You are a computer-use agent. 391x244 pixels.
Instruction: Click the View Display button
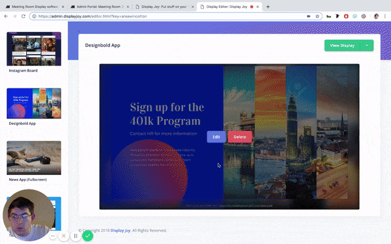point(342,46)
